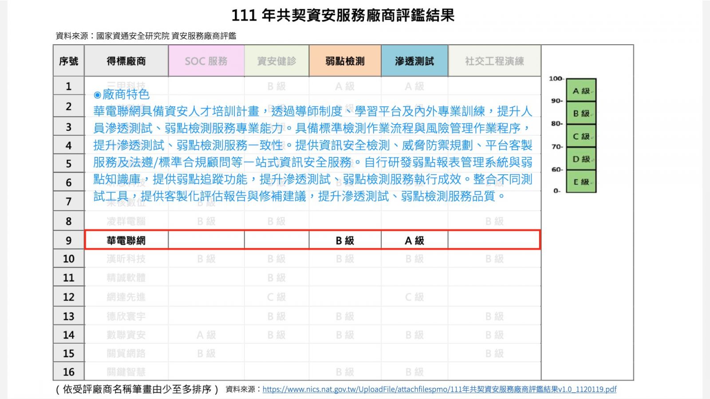Image resolution: width=710 pixels, height=399 pixels.
Task: Click row number 15 in the 序號 column
Action: point(69,353)
